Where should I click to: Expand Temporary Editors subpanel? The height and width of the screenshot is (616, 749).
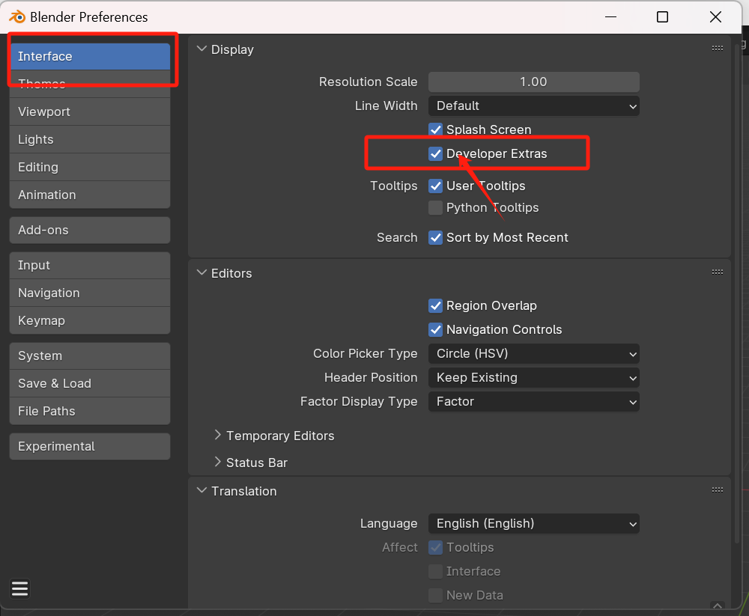click(218, 435)
